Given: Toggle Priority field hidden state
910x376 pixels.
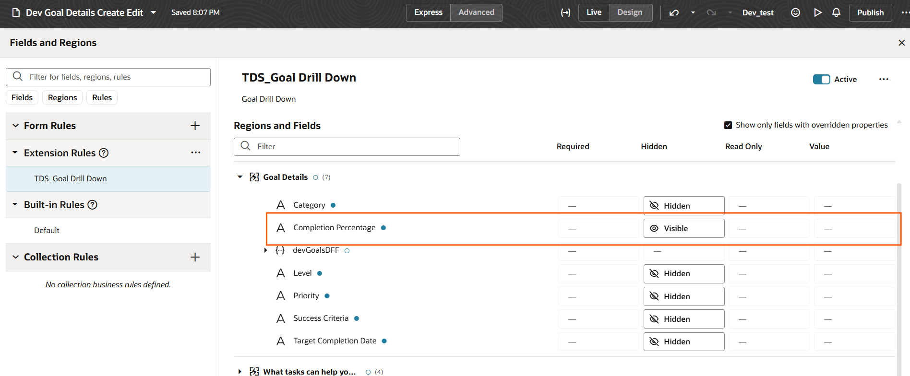Looking at the screenshot, I should (x=684, y=296).
